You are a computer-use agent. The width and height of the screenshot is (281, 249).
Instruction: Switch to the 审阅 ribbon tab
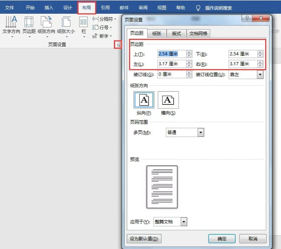(x=143, y=8)
